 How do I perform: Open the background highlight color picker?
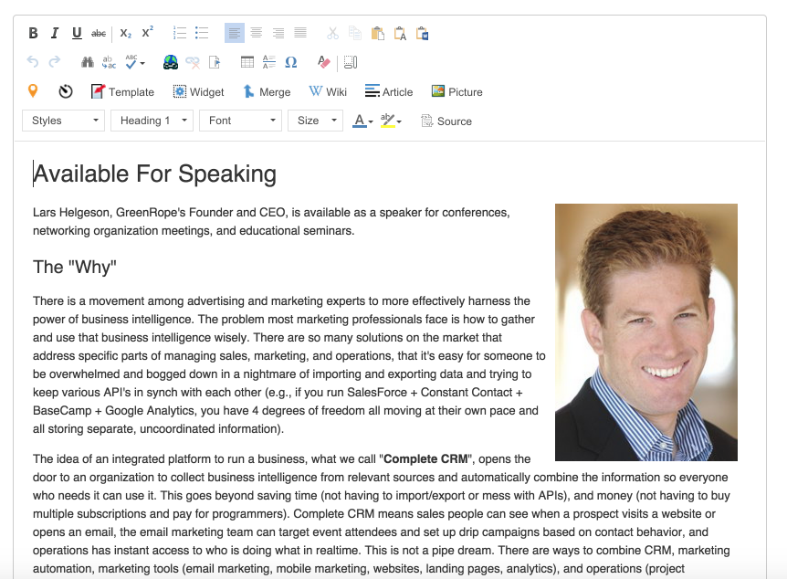391,121
